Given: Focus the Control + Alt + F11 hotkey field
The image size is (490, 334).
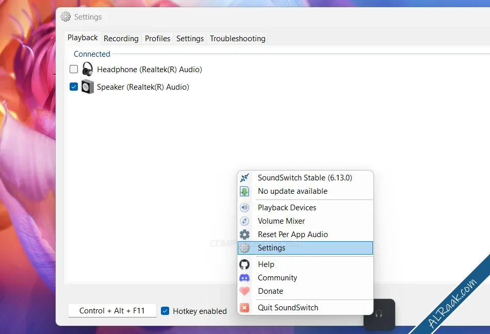Looking at the screenshot, I should [x=112, y=311].
